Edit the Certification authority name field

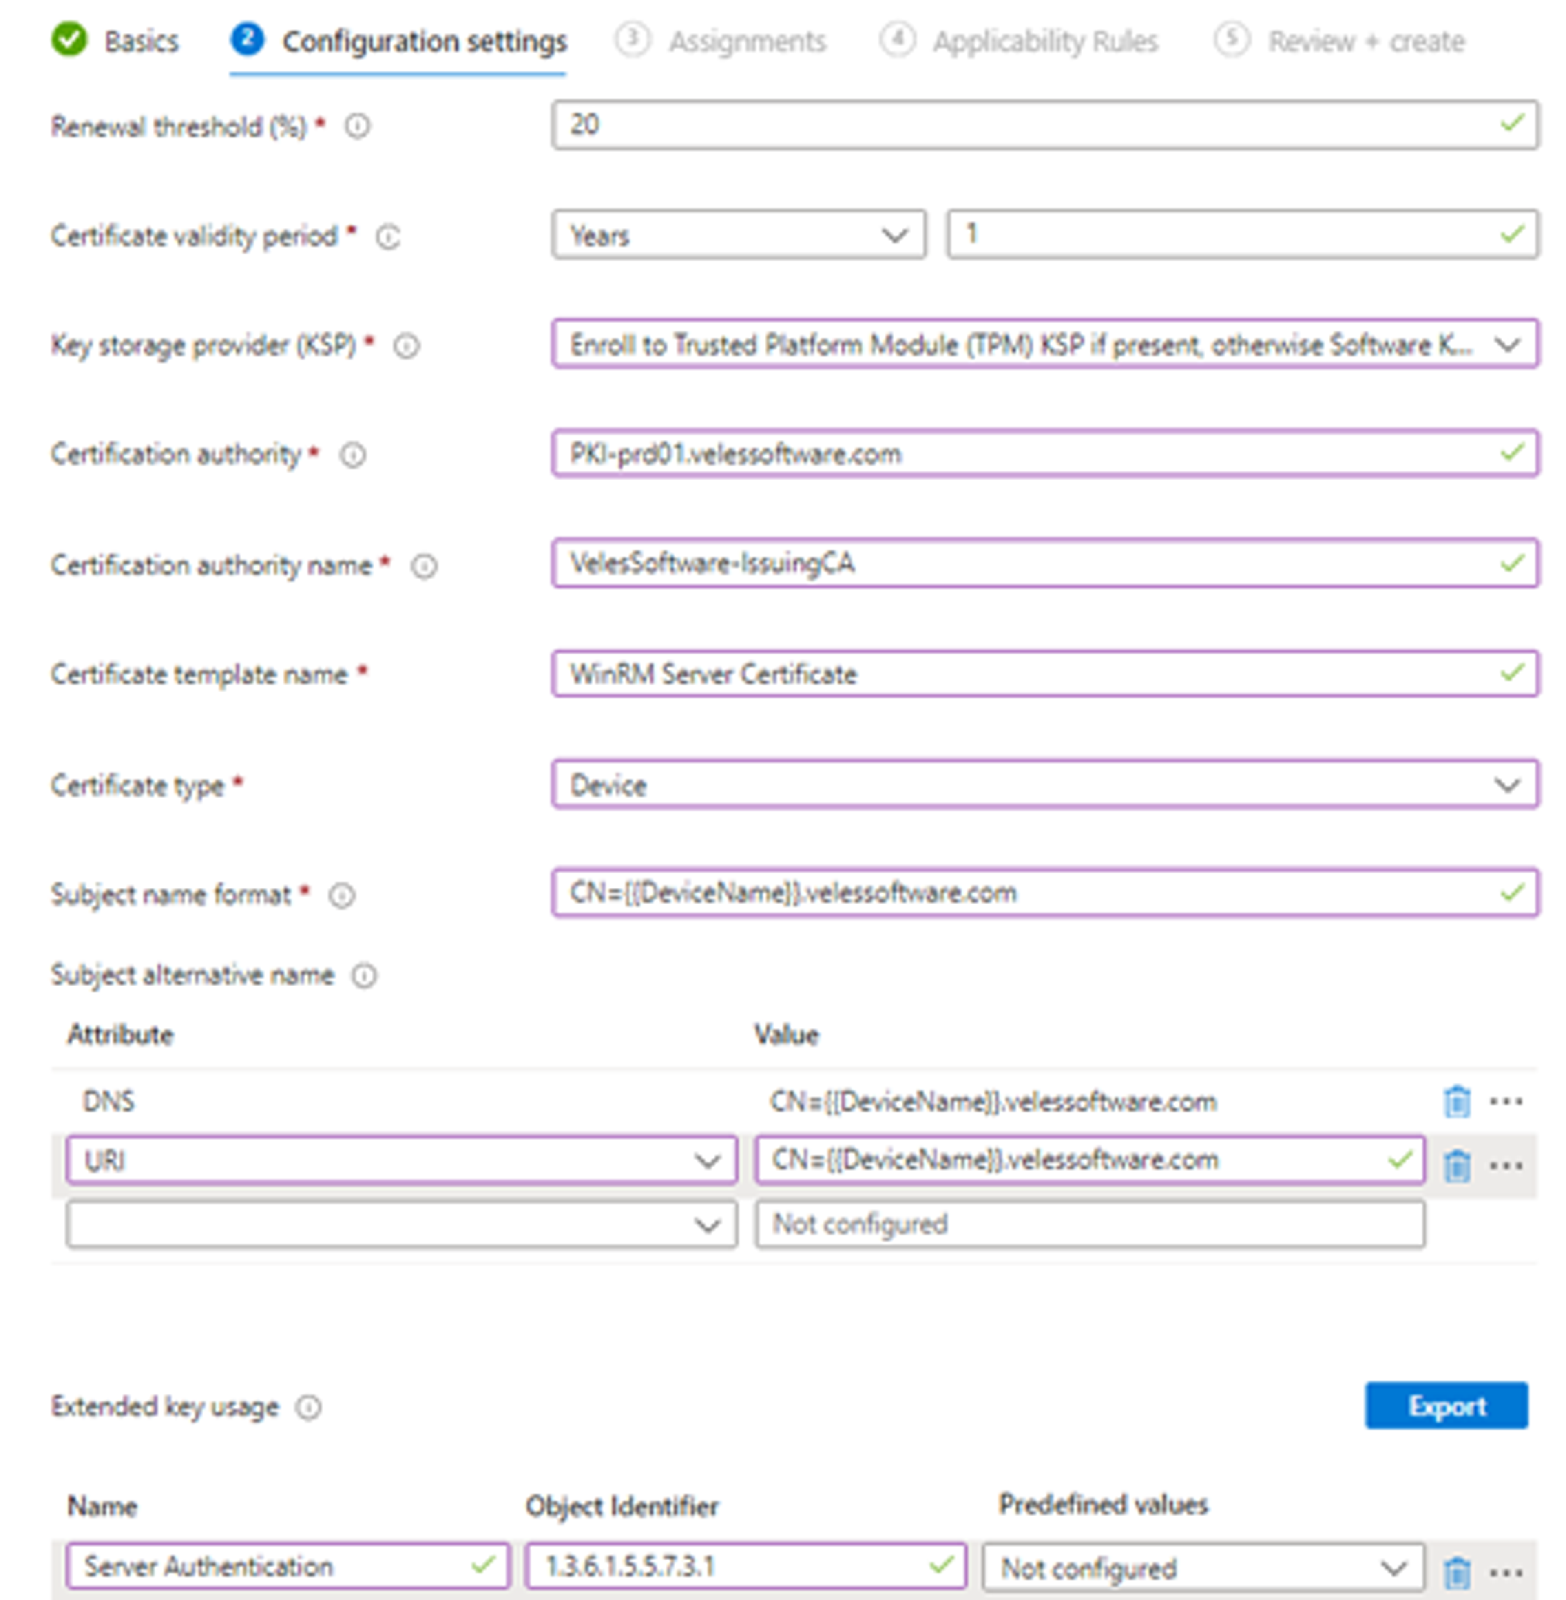click(1044, 563)
